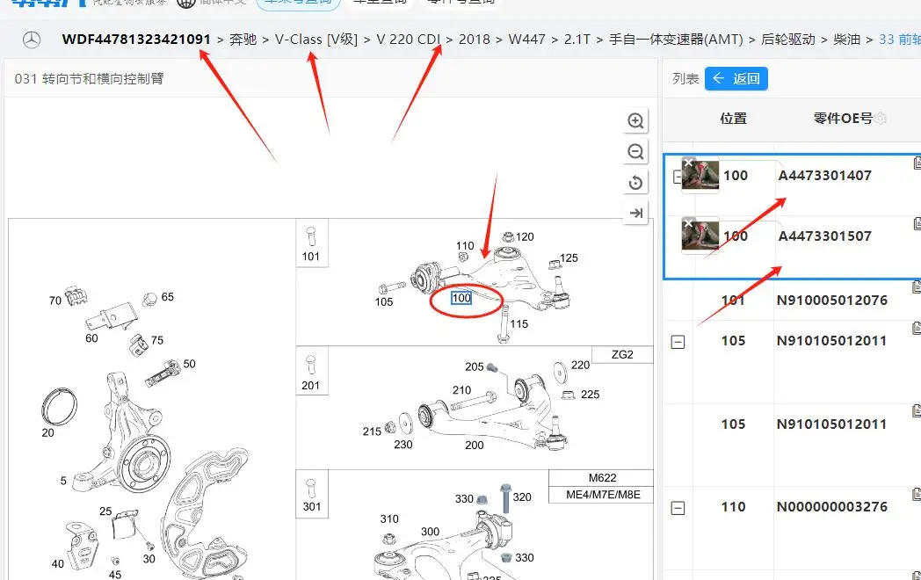This screenshot has width=921, height=580.
Task: Click the ME4/M7E/M8E code label
Action: tap(603, 495)
